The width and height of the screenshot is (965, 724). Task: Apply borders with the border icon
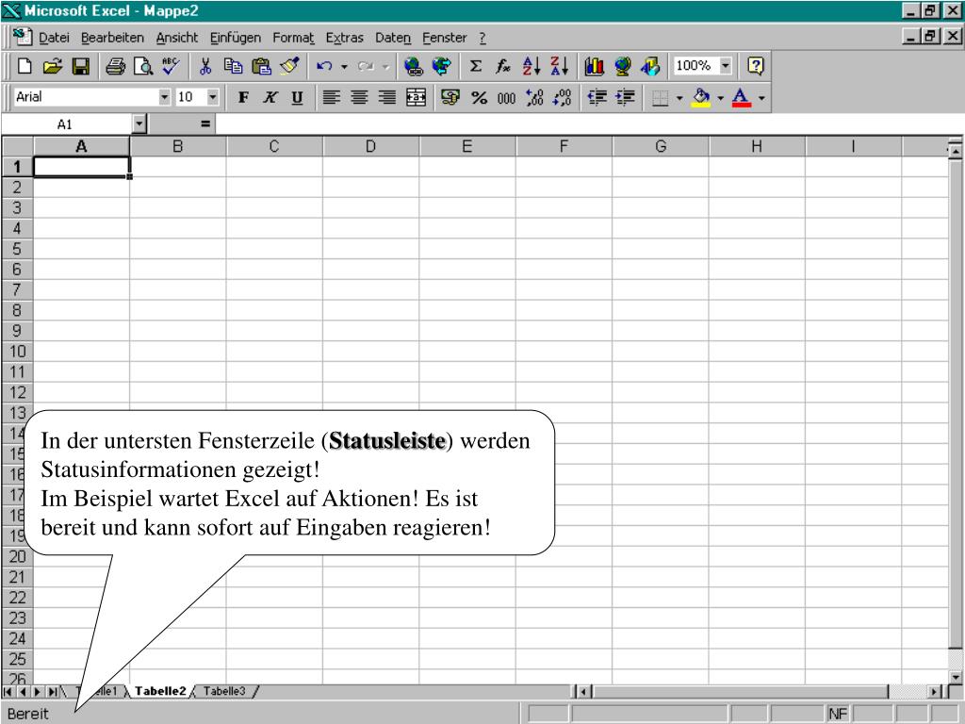tap(660, 97)
